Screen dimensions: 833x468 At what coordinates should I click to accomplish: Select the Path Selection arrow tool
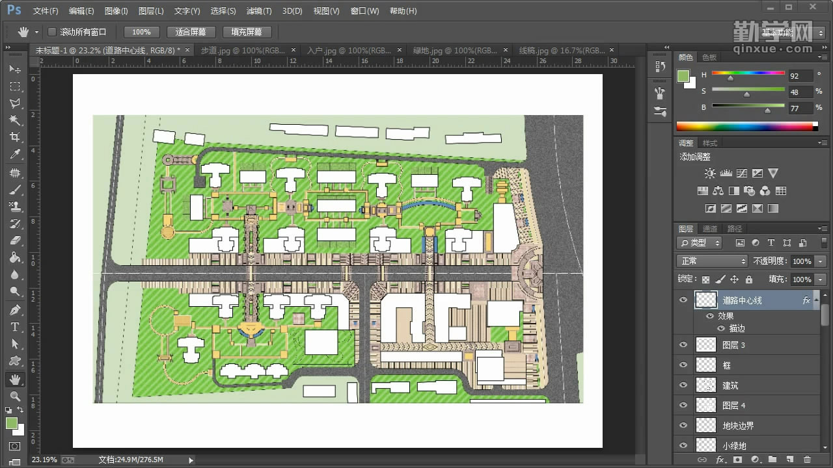click(x=14, y=344)
